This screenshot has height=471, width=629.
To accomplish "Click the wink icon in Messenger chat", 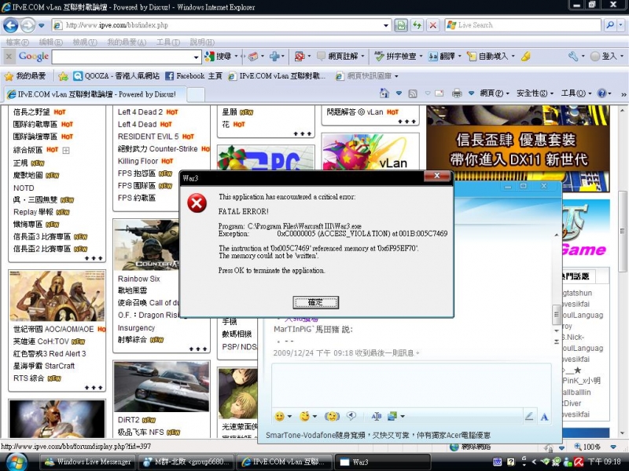I will (x=303, y=416).
